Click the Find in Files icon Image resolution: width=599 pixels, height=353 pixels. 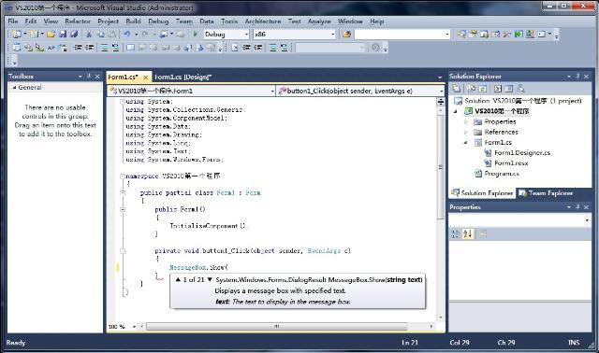(x=346, y=35)
